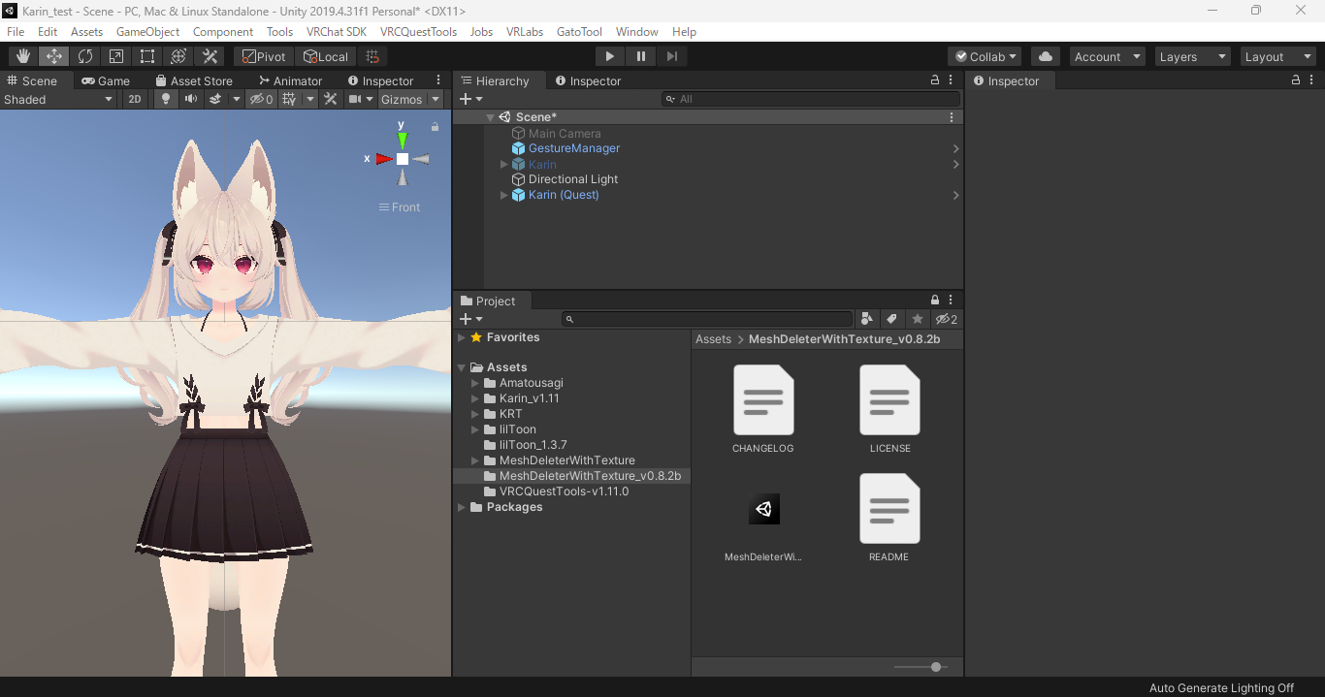The height and width of the screenshot is (697, 1325).
Task: Expand the Packages folder
Action: pyautogui.click(x=462, y=507)
